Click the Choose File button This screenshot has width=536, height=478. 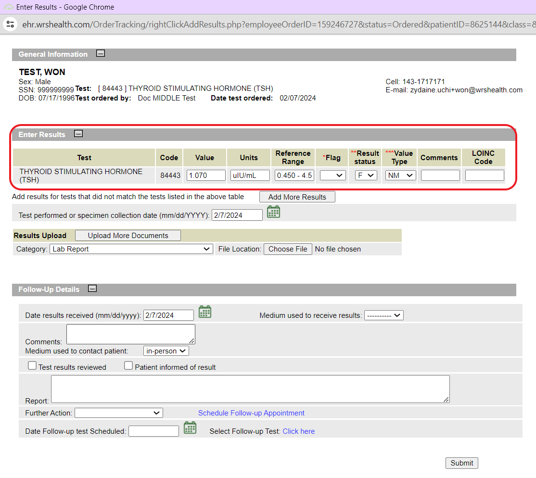[x=288, y=249]
